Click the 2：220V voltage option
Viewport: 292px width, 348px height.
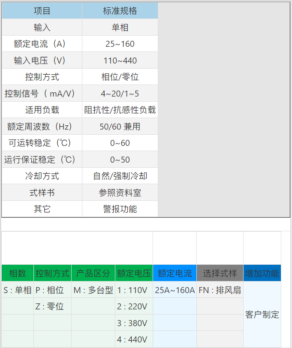click(x=134, y=306)
